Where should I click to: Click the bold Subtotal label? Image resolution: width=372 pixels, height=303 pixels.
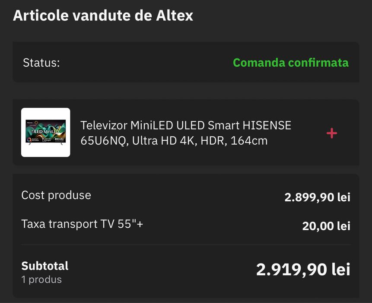[45, 265]
